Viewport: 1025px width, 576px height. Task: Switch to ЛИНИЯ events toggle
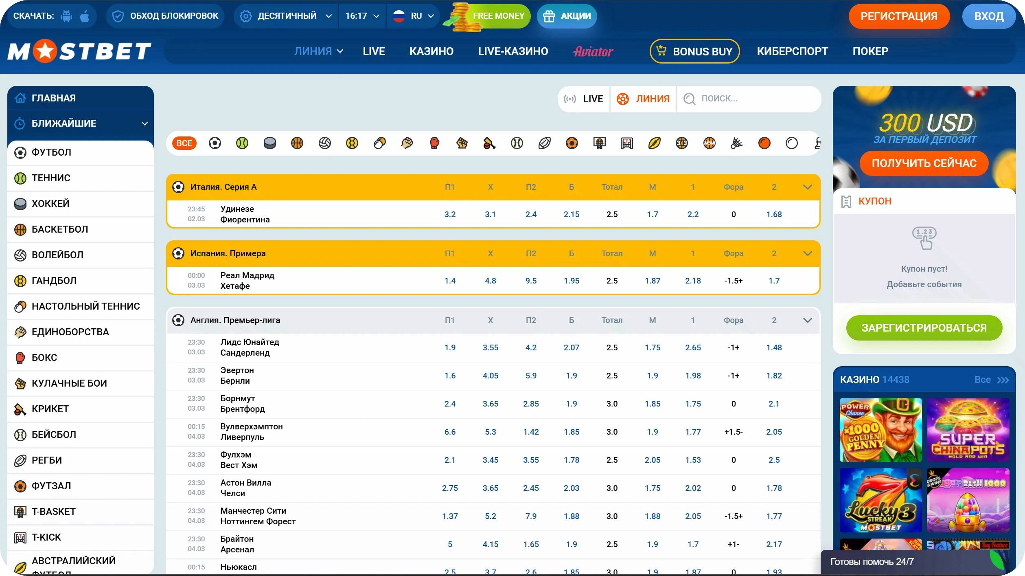643,99
